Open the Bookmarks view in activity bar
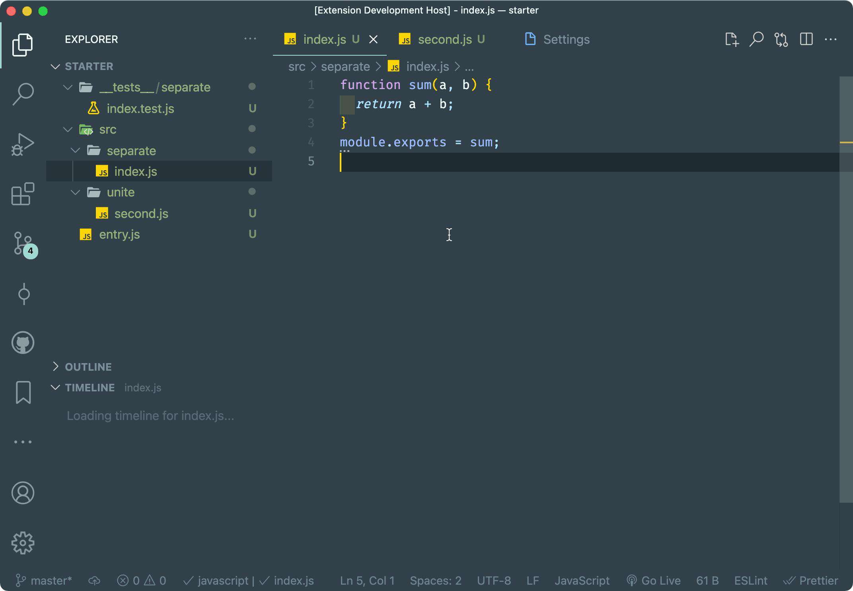 (23, 393)
